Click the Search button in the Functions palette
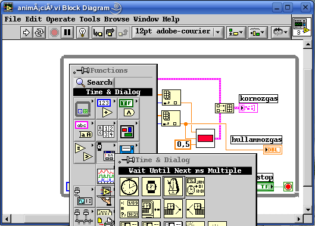 point(94,82)
